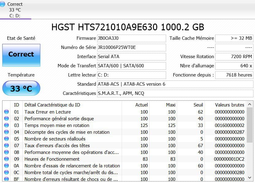This screenshot has height=183, width=255.
Task: Click status dot for attribute 02
Action: pyautogui.click(x=6, y=118)
